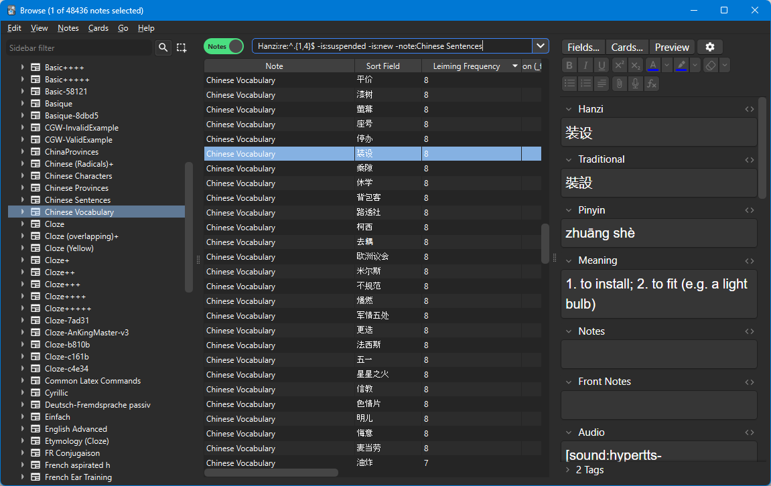Apply superscript formatting
This screenshot has width=771, height=486.
pyautogui.click(x=620, y=66)
